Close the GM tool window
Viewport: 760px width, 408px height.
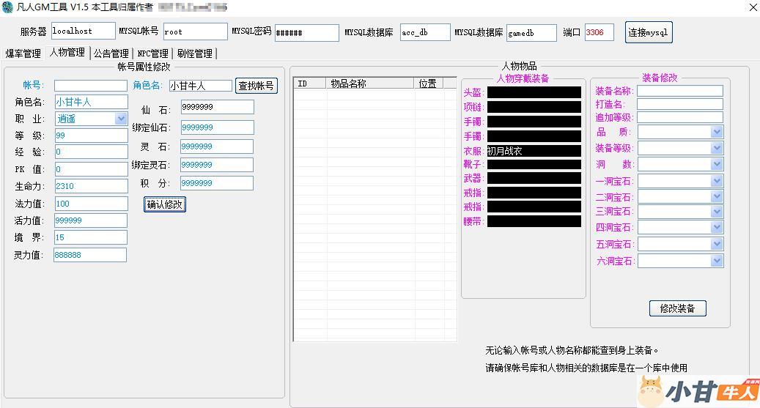click(x=753, y=7)
